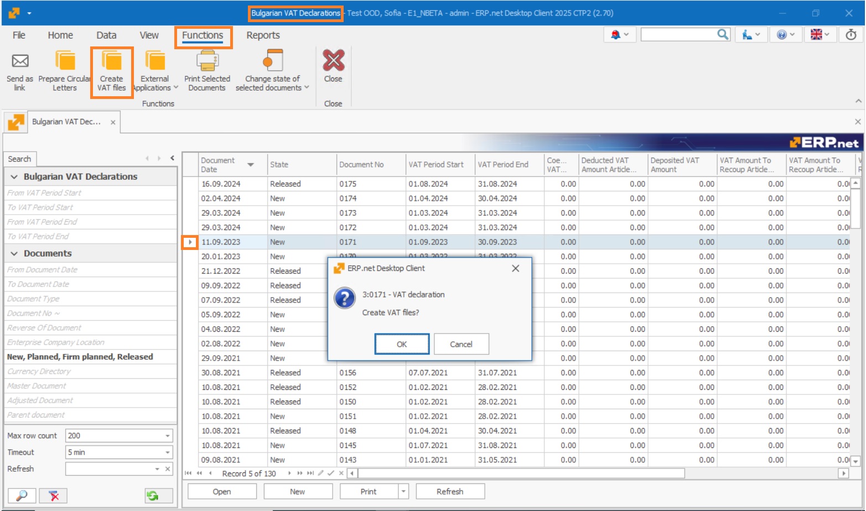The height and width of the screenshot is (511, 866).
Task: Click the Print button below the grid
Action: pos(369,492)
